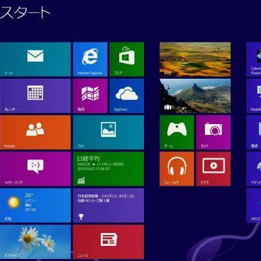Open the ペイント (Paint) tile

pyautogui.click(x=254, y=169)
